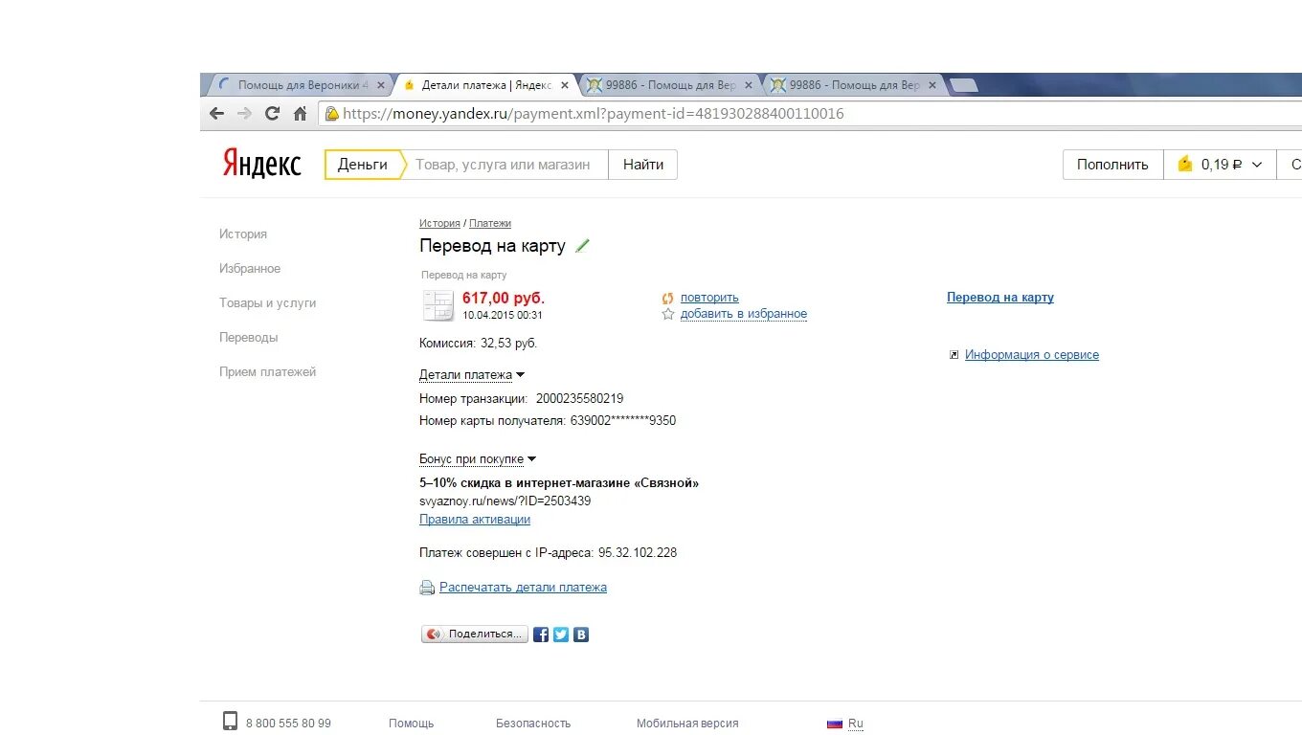1302x735 pixels.
Task: Click the Поделиться… share button
Action: click(475, 635)
